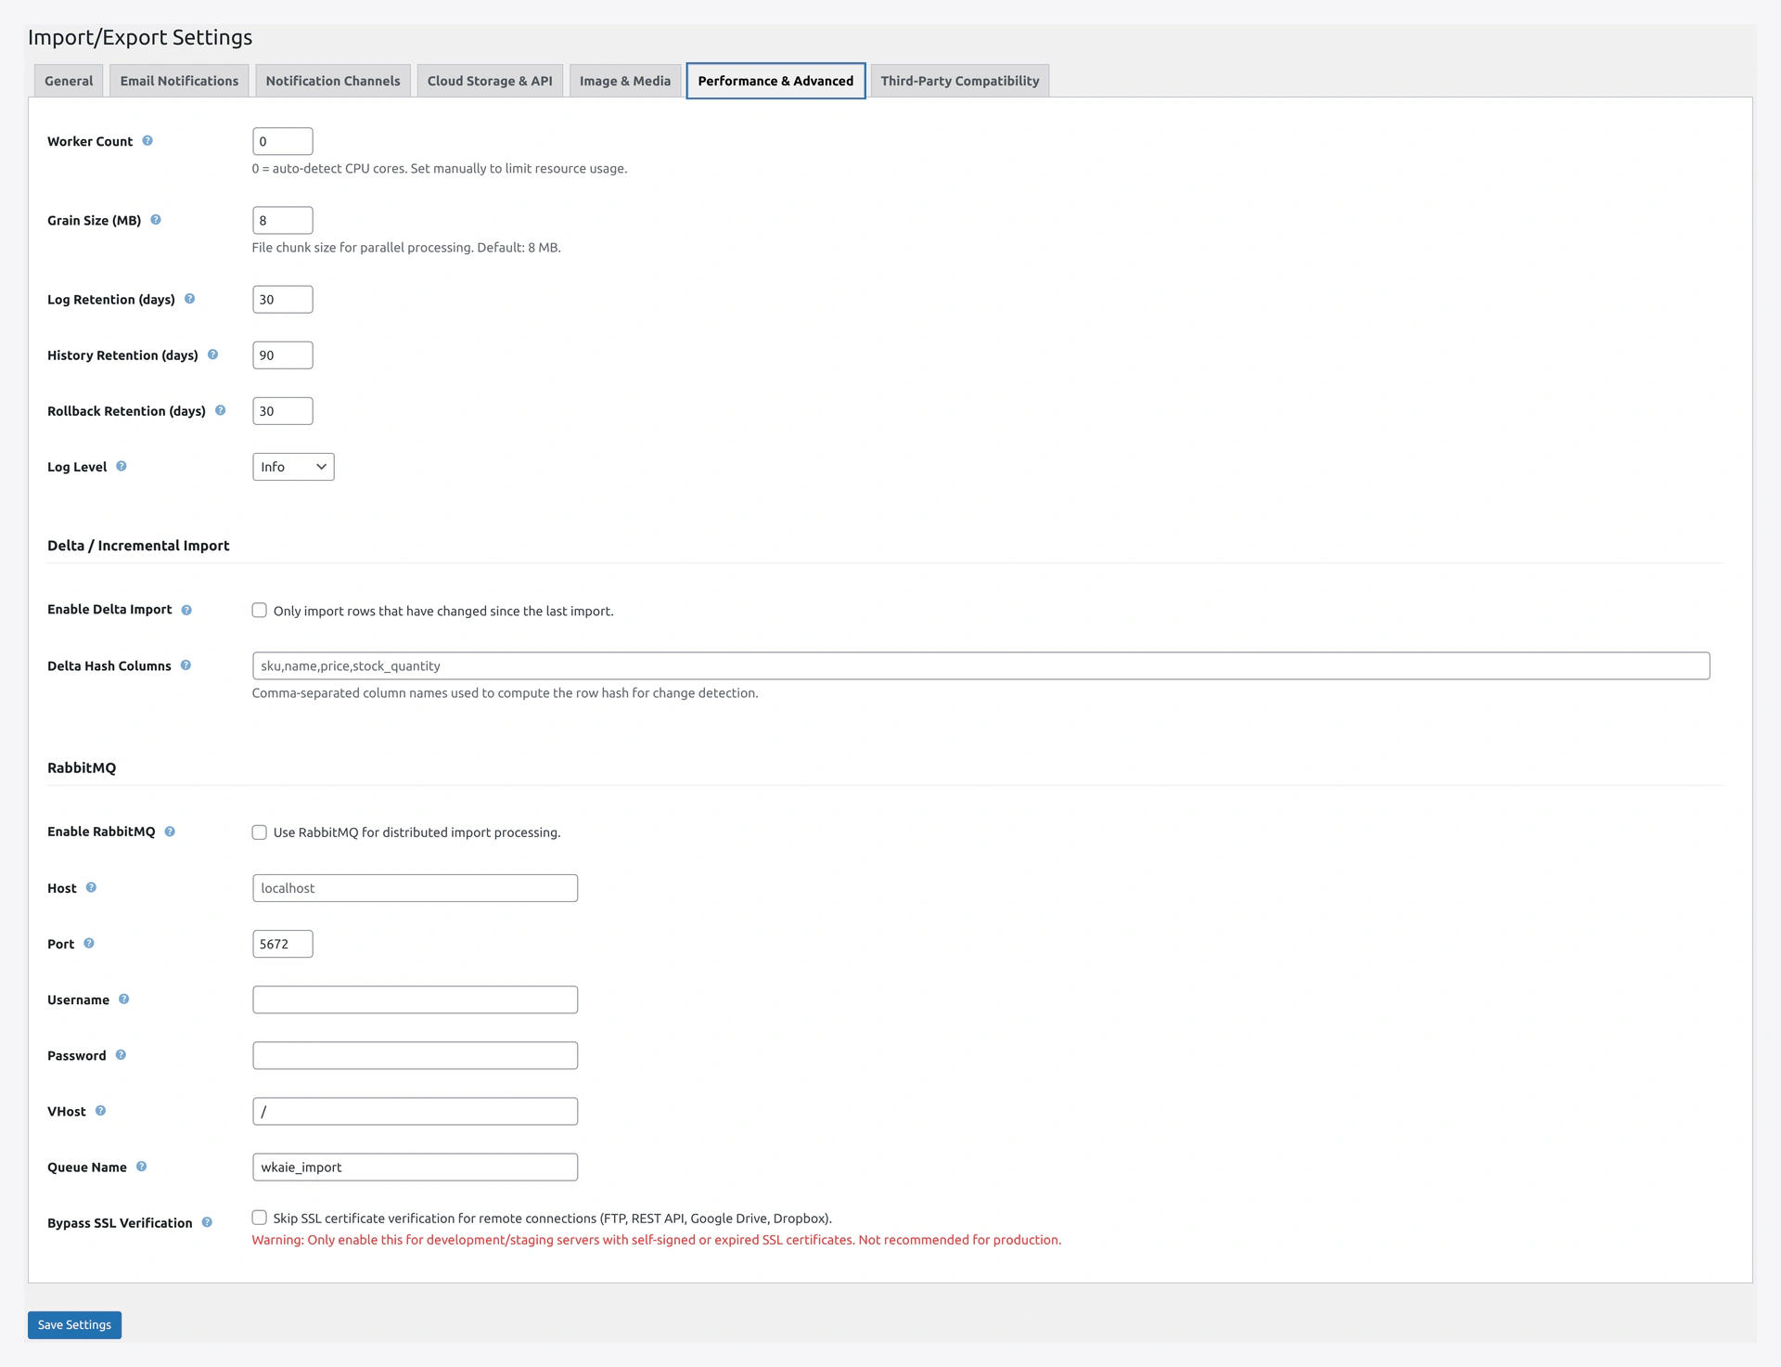The width and height of the screenshot is (1781, 1367).
Task: Click the Username help icon
Action: click(123, 999)
